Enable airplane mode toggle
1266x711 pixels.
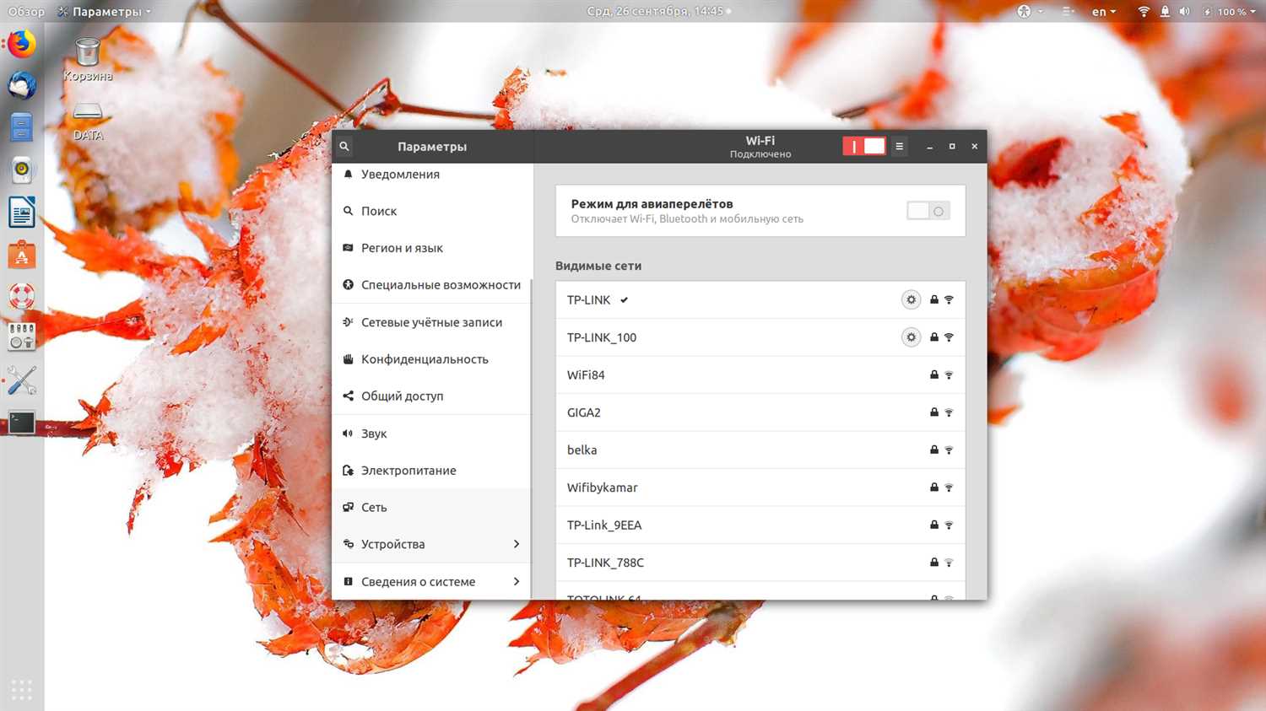(928, 211)
